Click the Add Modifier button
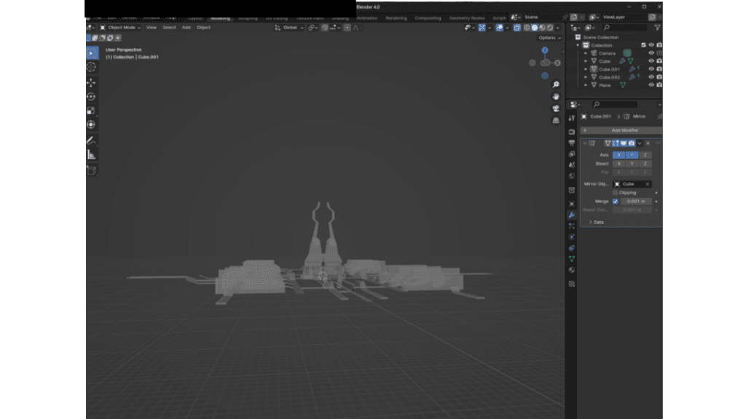The height and width of the screenshot is (419, 746). point(622,130)
